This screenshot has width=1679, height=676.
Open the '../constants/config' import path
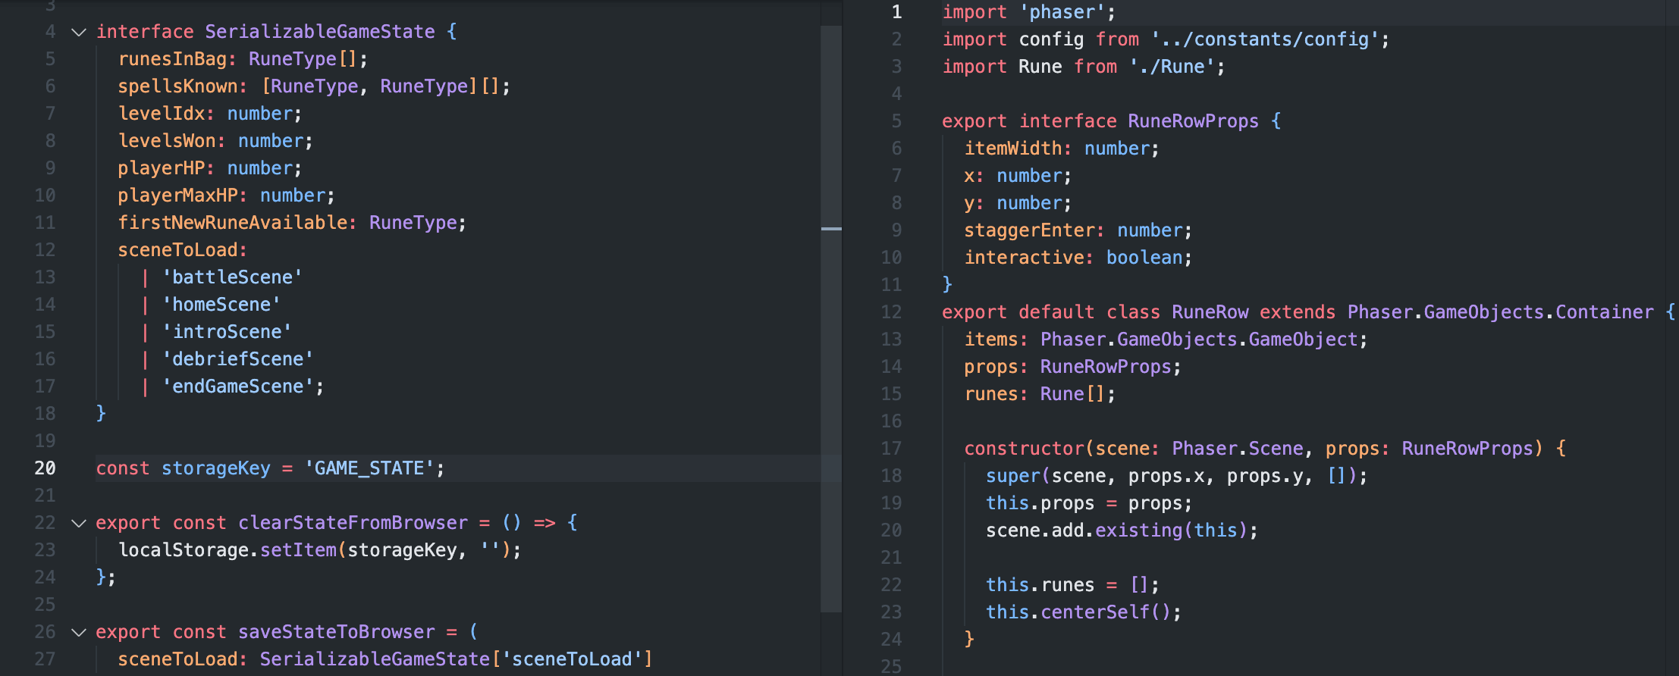tap(1265, 39)
